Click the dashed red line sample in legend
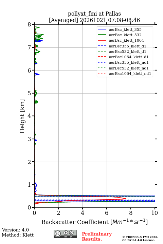The width and height of the screenshot is (163, 244). click(x=102, y=57)
